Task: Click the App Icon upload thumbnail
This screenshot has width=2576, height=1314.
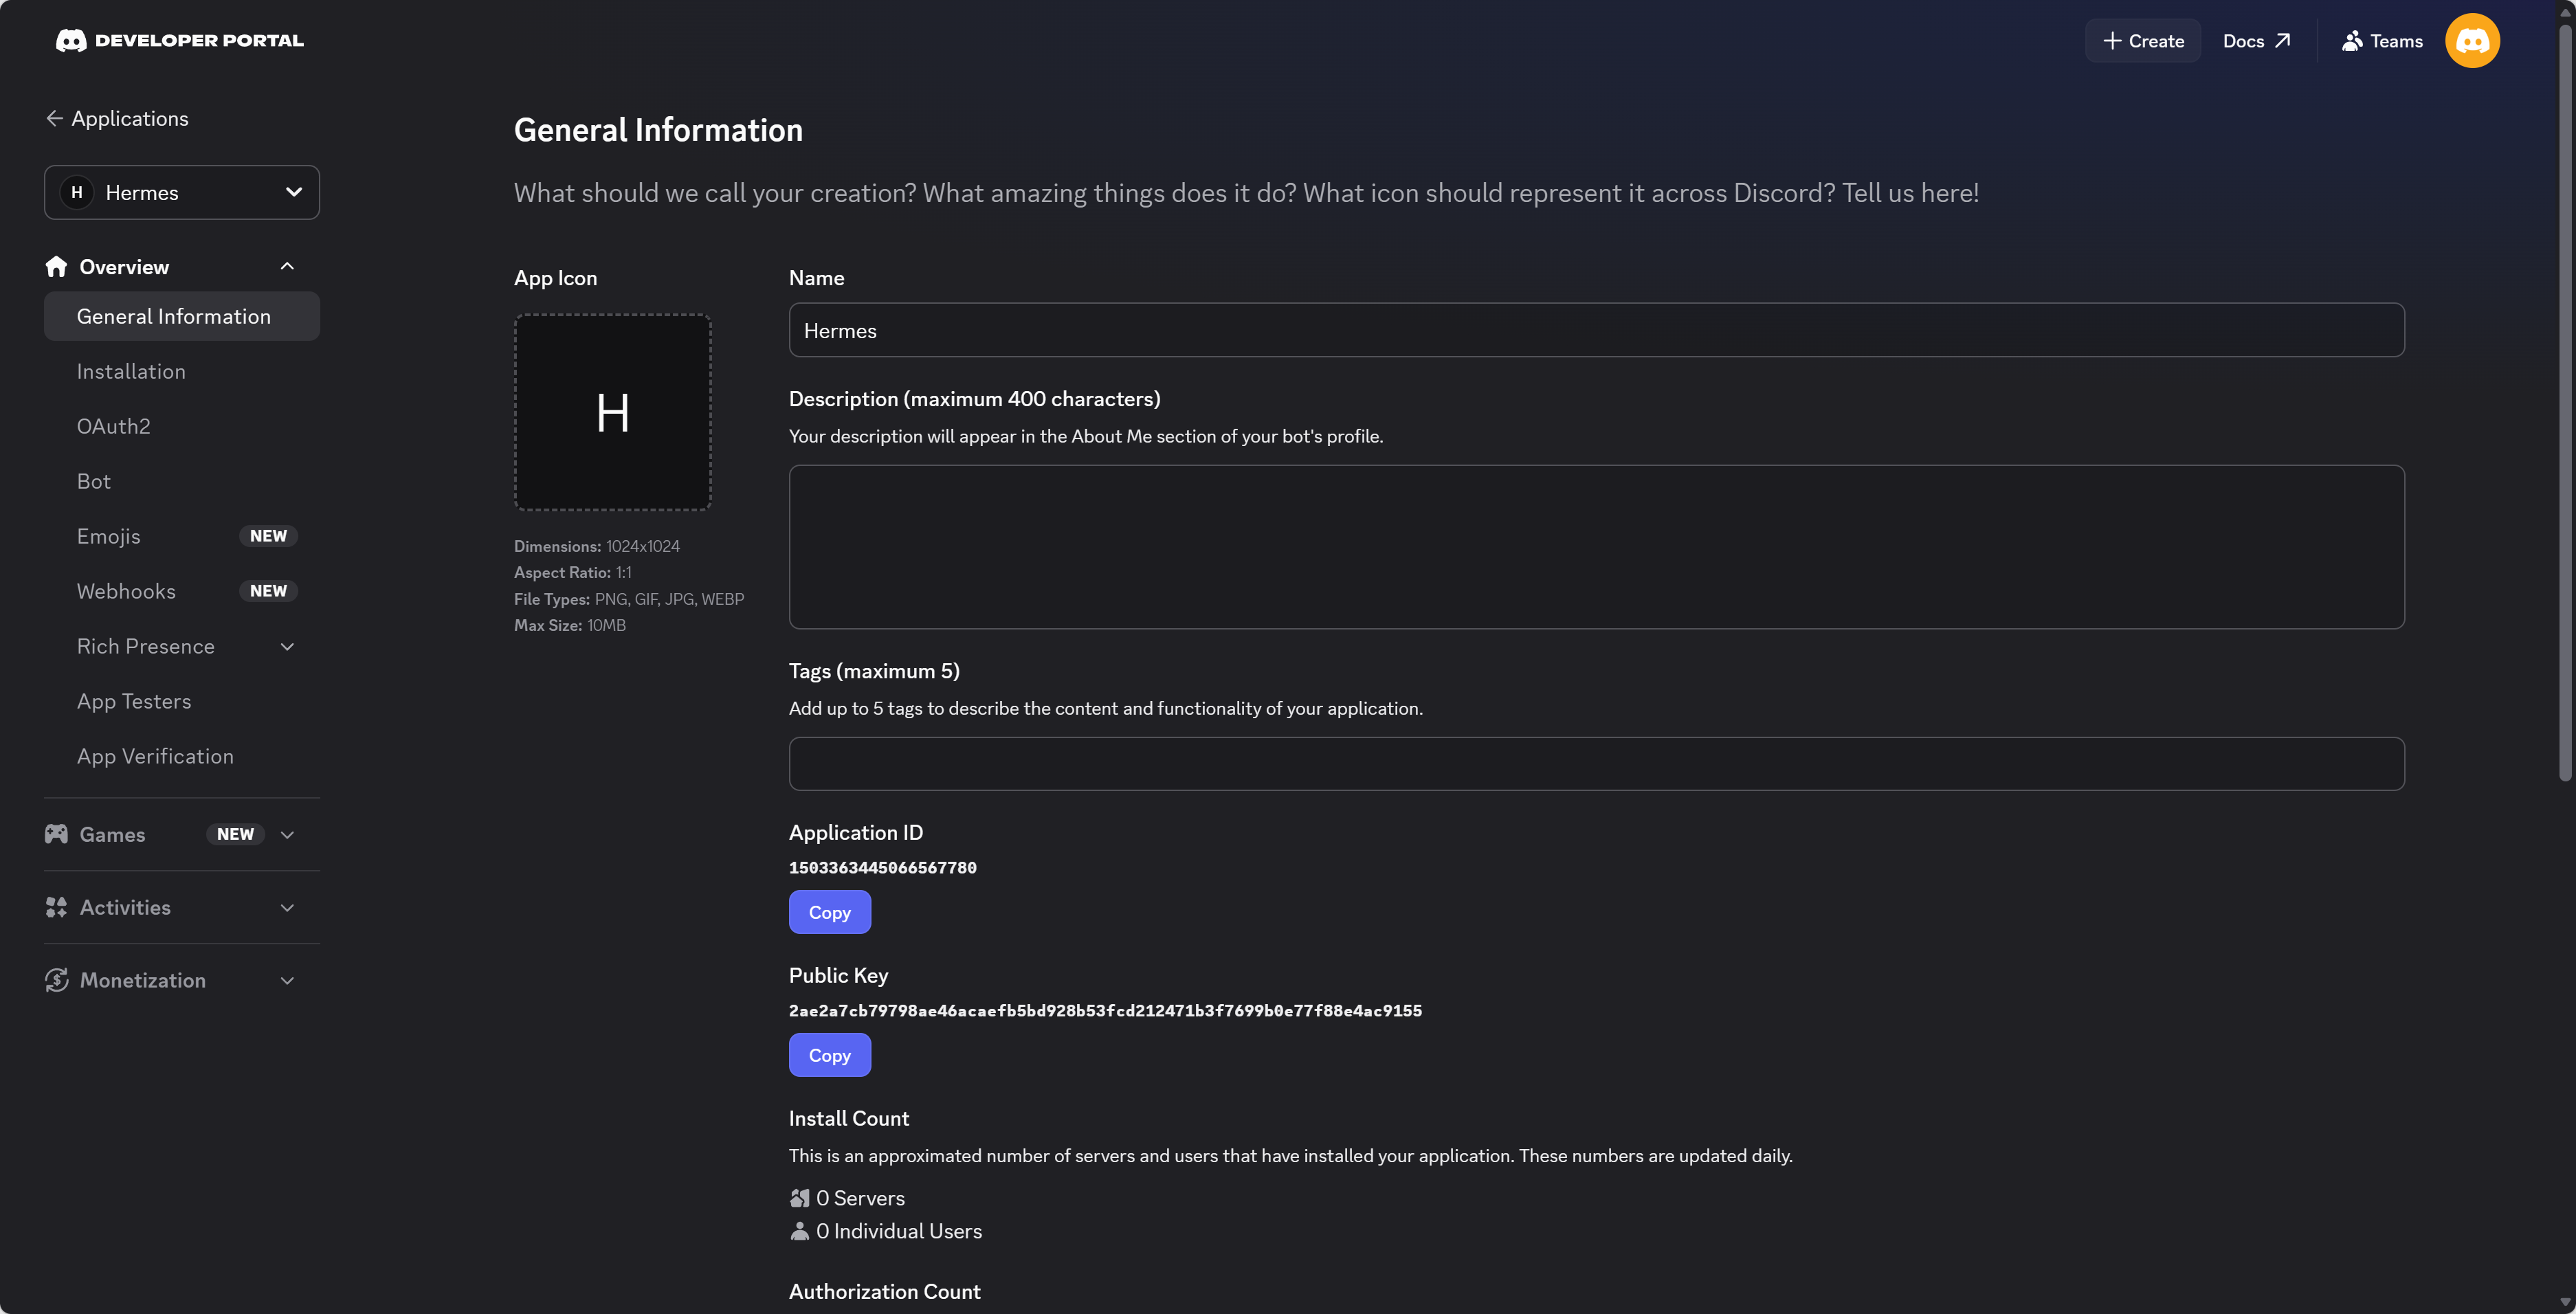Action: (613, 412)
